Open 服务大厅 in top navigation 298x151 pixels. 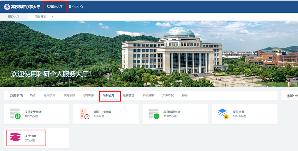(55, 7)
